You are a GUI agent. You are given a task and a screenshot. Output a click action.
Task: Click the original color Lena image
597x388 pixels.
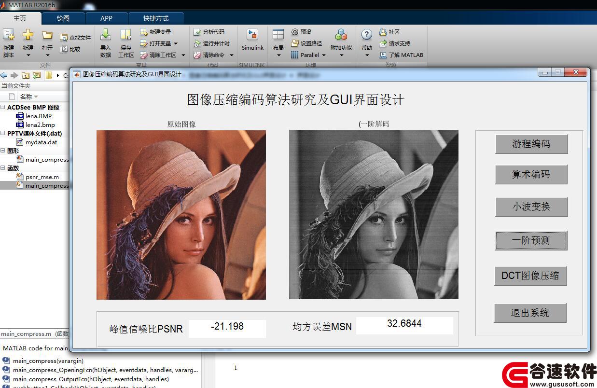181,215
